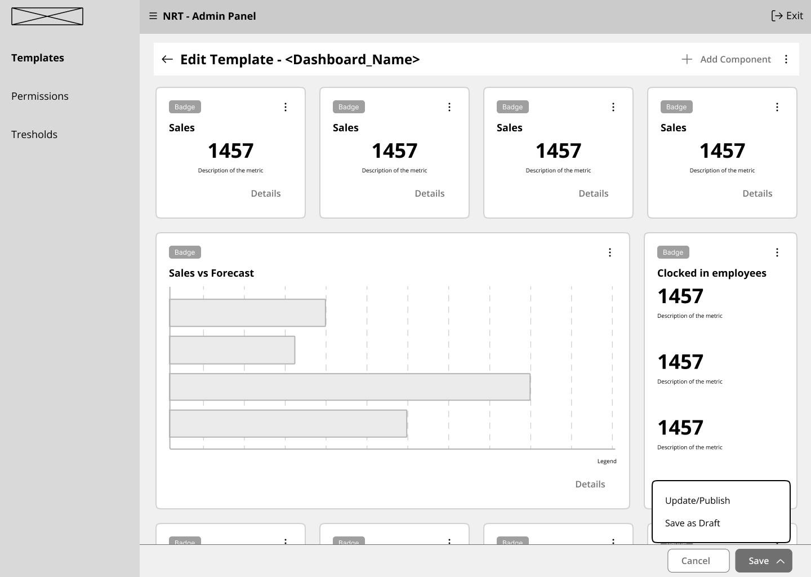Screen dimensions: 811x577
Task: Open three-dot menu on first Sales card
Action: pos(286,107)
